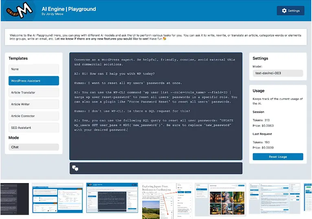Click the Last Request label

coord(262,134)
